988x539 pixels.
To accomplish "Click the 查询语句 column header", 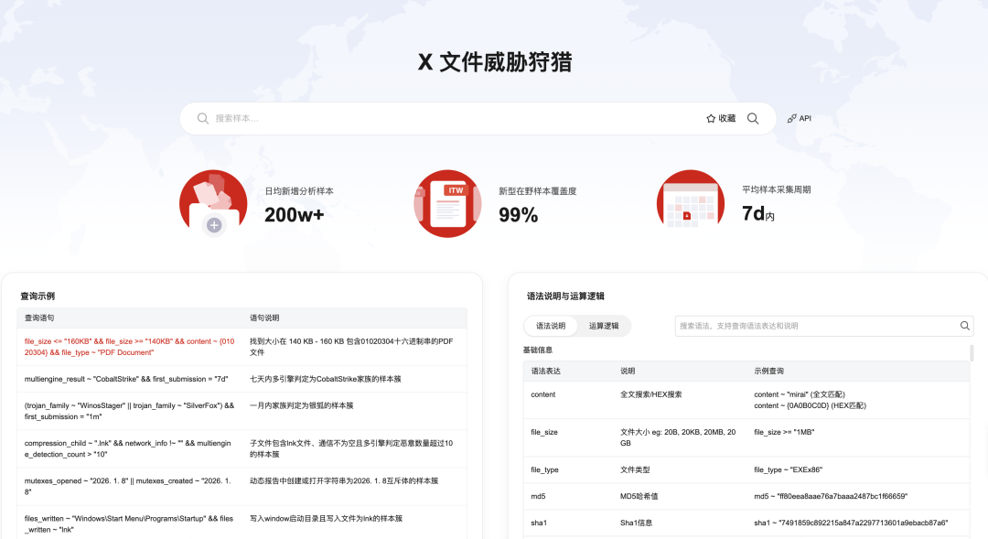I will click(x=39, y=318).
